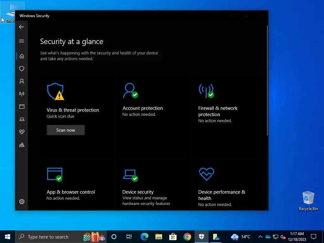The image size is (324, 243).
Task: Click the App & browser control tile icon
Action: pyautogui.click(x=55, y=175)
